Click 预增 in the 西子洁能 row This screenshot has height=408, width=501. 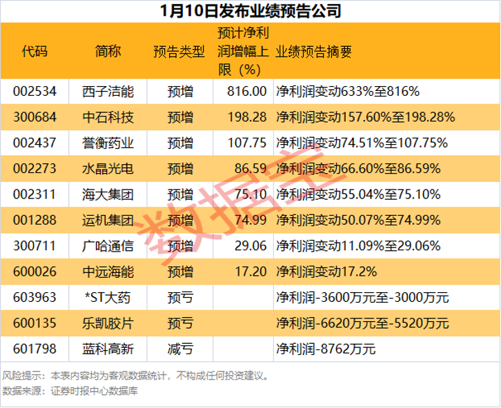point(181,92)
